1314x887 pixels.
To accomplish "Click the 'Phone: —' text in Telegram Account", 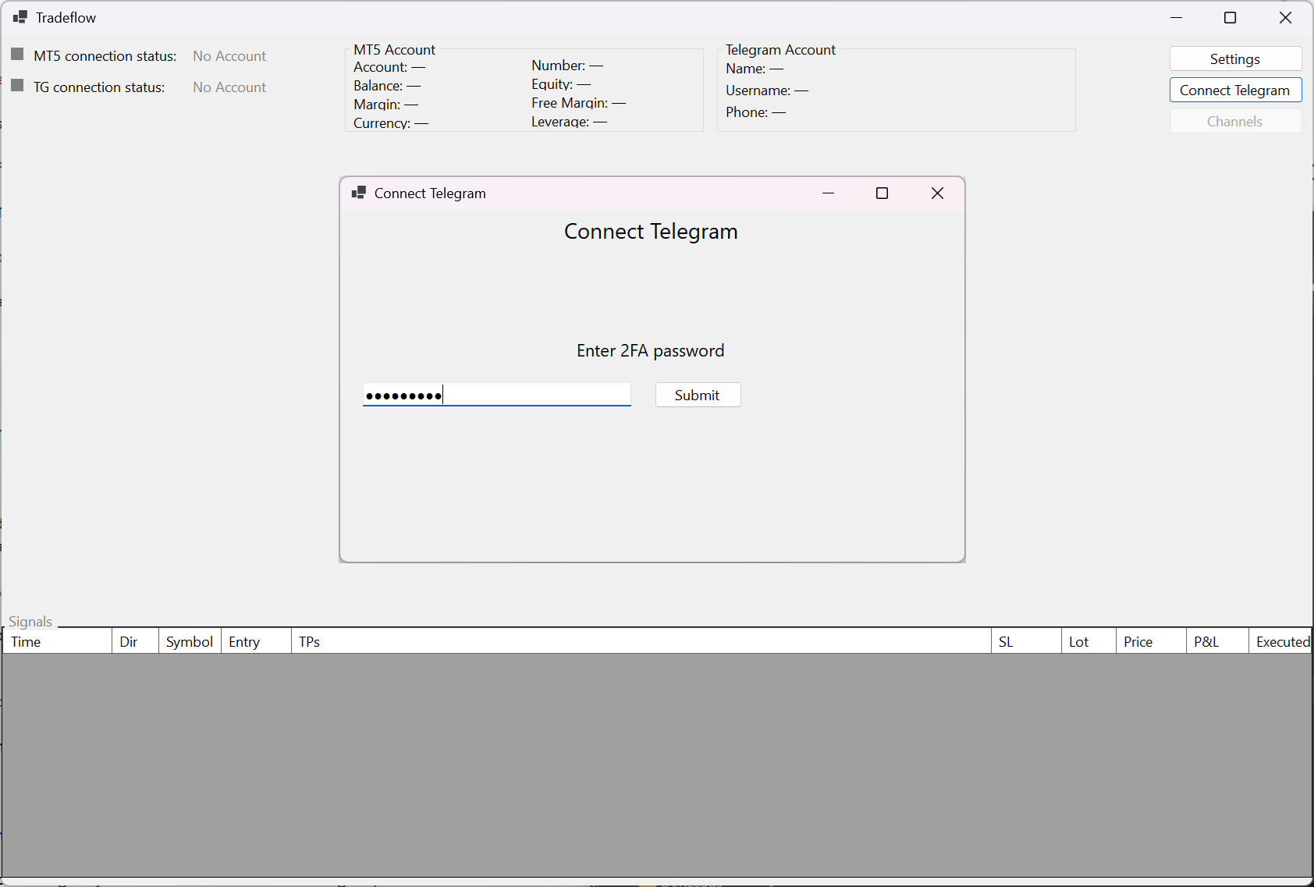I will pyautogui.click(x=755, y=112).
